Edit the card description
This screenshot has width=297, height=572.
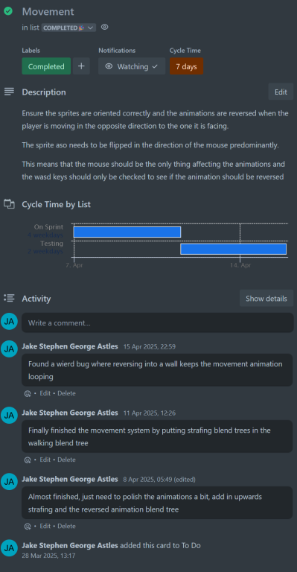(x=281, y=92)
